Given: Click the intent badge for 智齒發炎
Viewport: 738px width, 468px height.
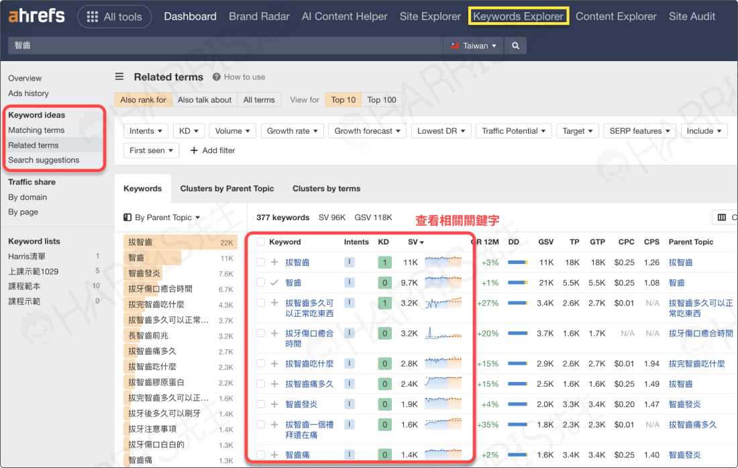Looking at the screenshot, I should [350, 404].
